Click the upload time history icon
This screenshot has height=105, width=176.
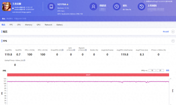pyautogui.click(x=141, y=7)
